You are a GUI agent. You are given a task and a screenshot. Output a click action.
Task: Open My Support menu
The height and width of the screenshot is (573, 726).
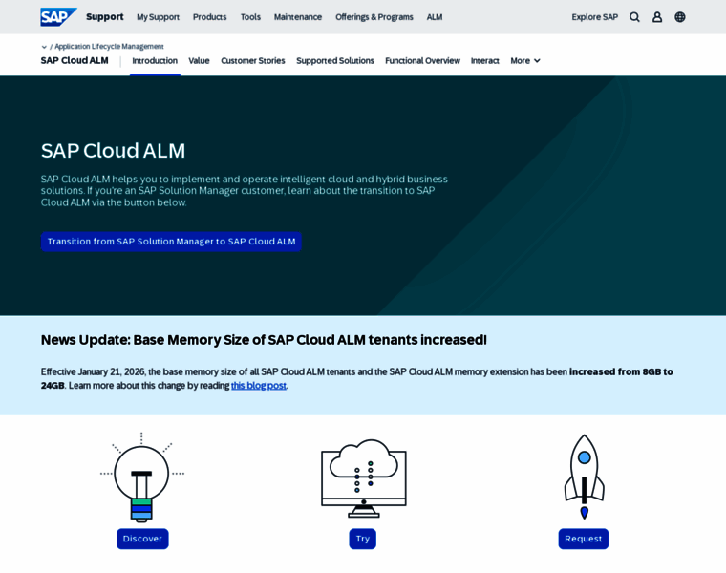[x=158, y=17]
